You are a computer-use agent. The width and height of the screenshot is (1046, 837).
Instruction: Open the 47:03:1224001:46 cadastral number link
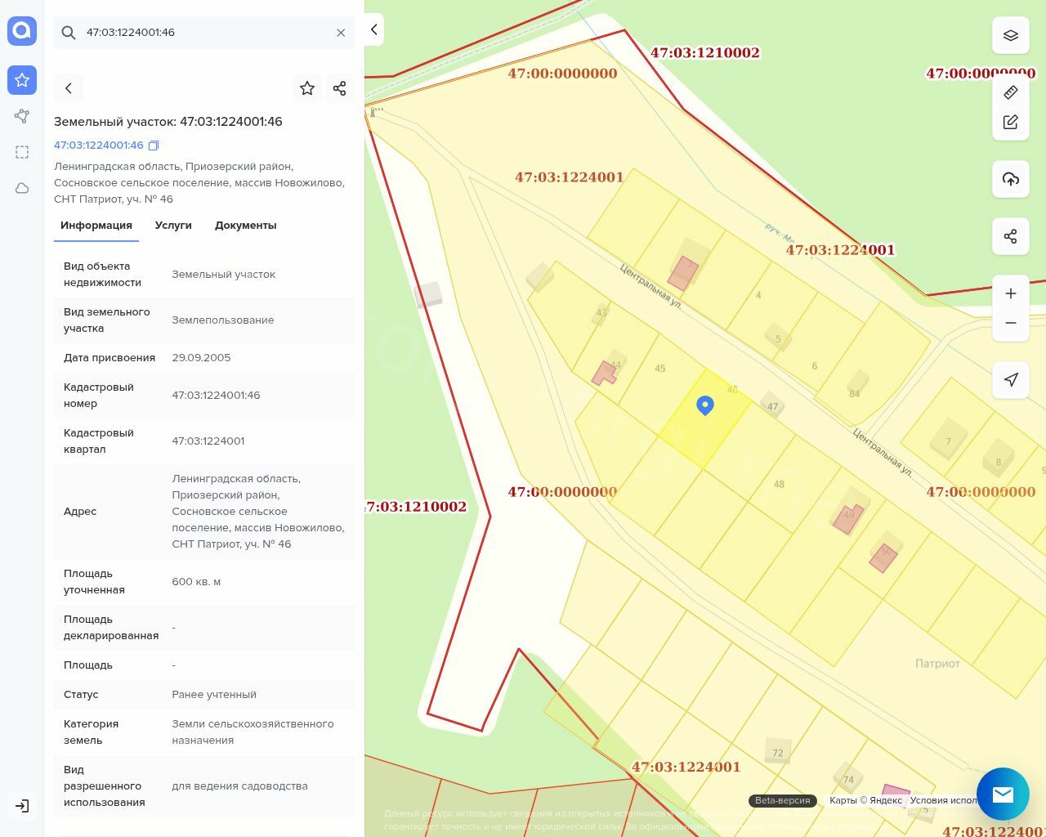tap(99, 145)
